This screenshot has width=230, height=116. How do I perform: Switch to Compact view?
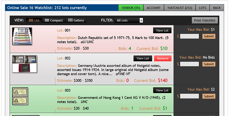click(53, 20)
